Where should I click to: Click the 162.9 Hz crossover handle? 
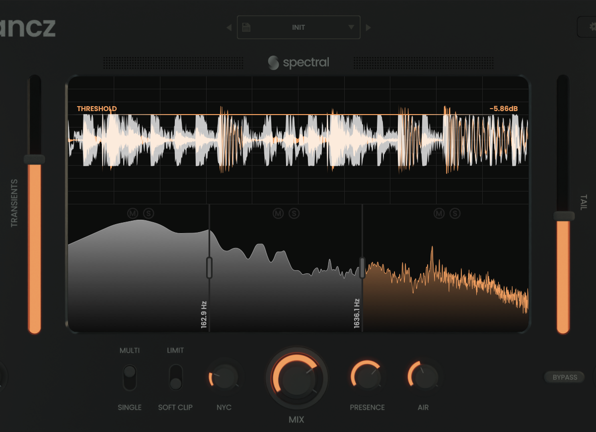pos(209,268)
